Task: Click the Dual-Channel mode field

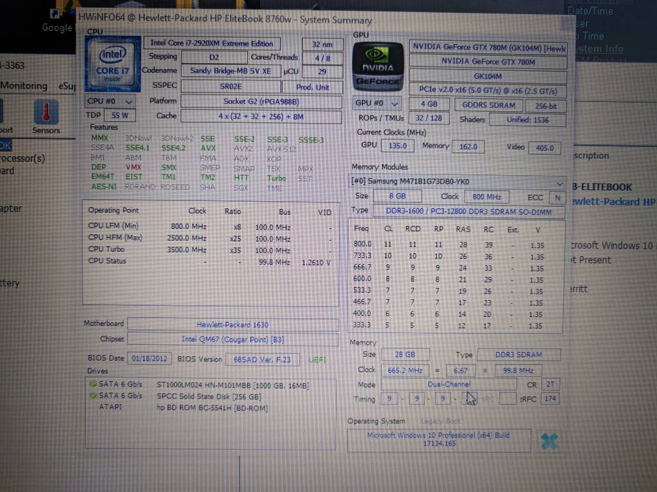Action: pos(448,384)
